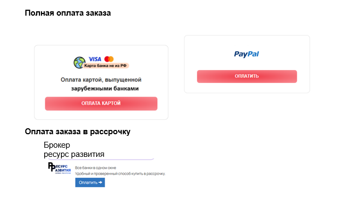Click the blue Оплатить installment button
Viewport: 348px width, 207px height.
click(90, 182)
